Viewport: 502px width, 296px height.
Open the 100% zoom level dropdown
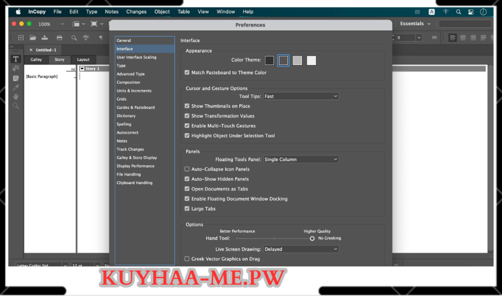[x=62, y=24]
